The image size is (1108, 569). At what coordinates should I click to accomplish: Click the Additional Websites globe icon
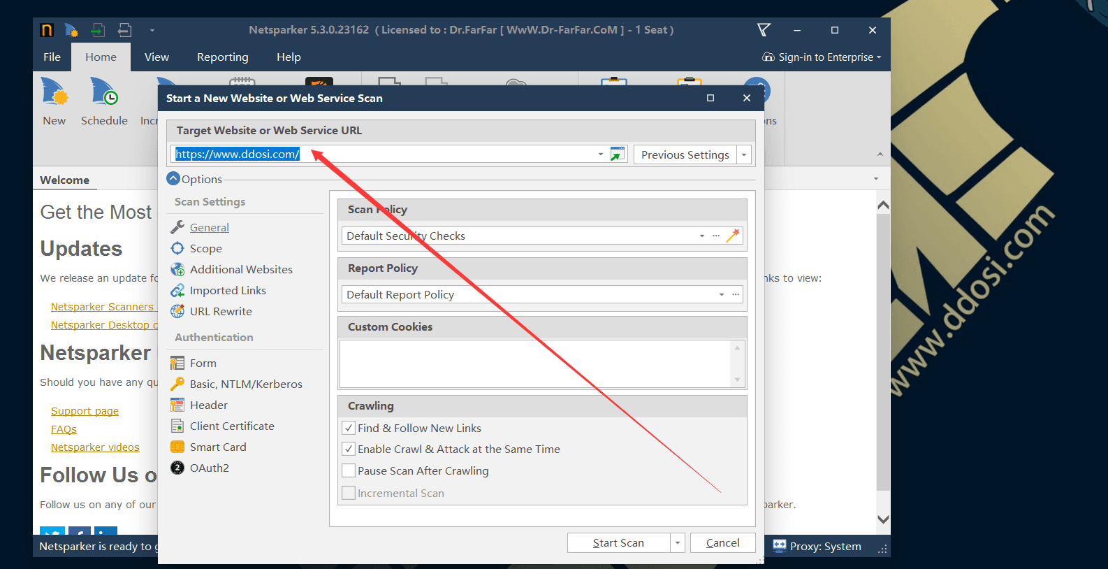click(x=177, y=269)
